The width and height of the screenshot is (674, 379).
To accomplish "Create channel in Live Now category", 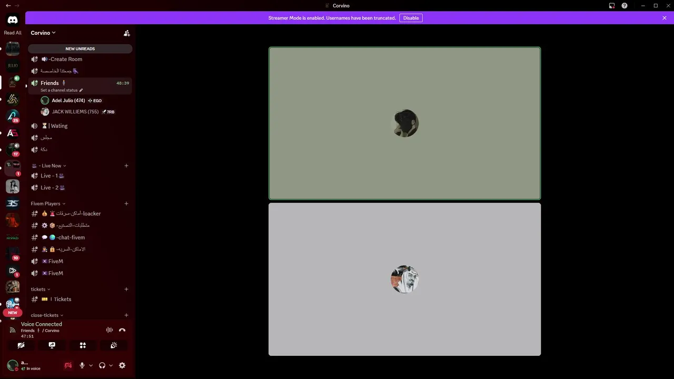I will tap(126, 166).
